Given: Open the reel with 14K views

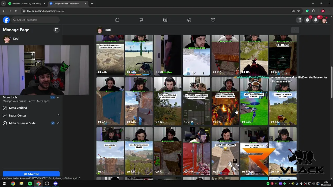Looking at the screenshot, I should [x=225, y=55].
